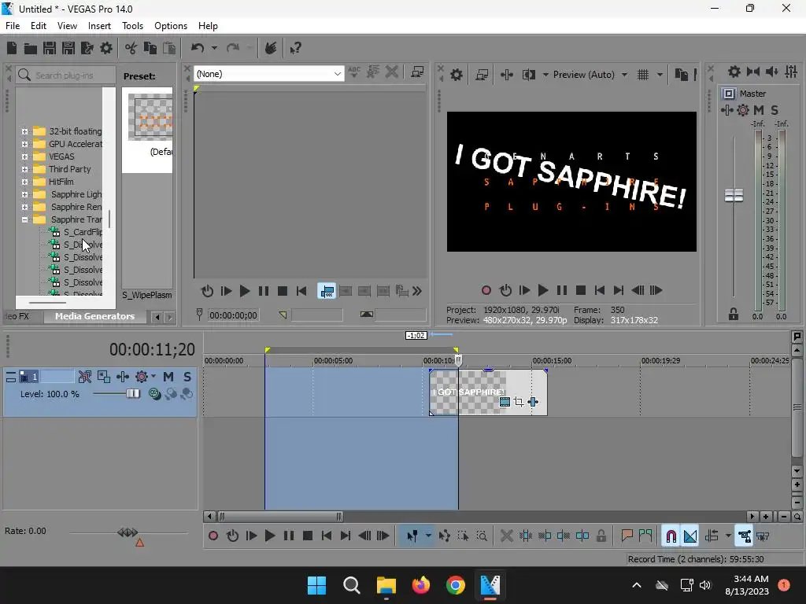Expand the VEGAS plug-in folder

click(24, 157)
